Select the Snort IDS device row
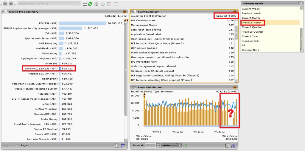This screenshot has height=151, width=305. [63, 63]
